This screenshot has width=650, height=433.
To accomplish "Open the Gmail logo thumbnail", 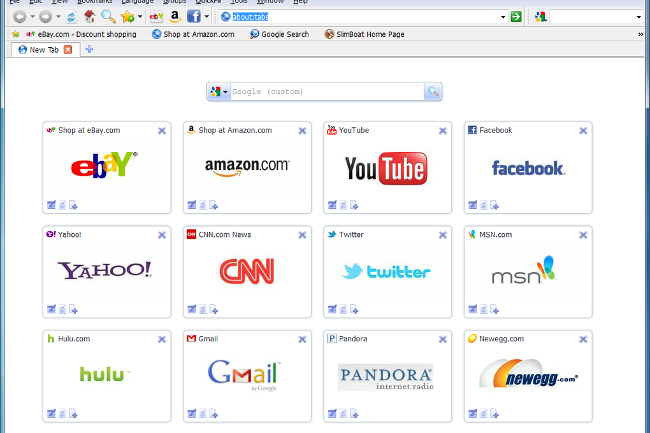I will 245,375.
